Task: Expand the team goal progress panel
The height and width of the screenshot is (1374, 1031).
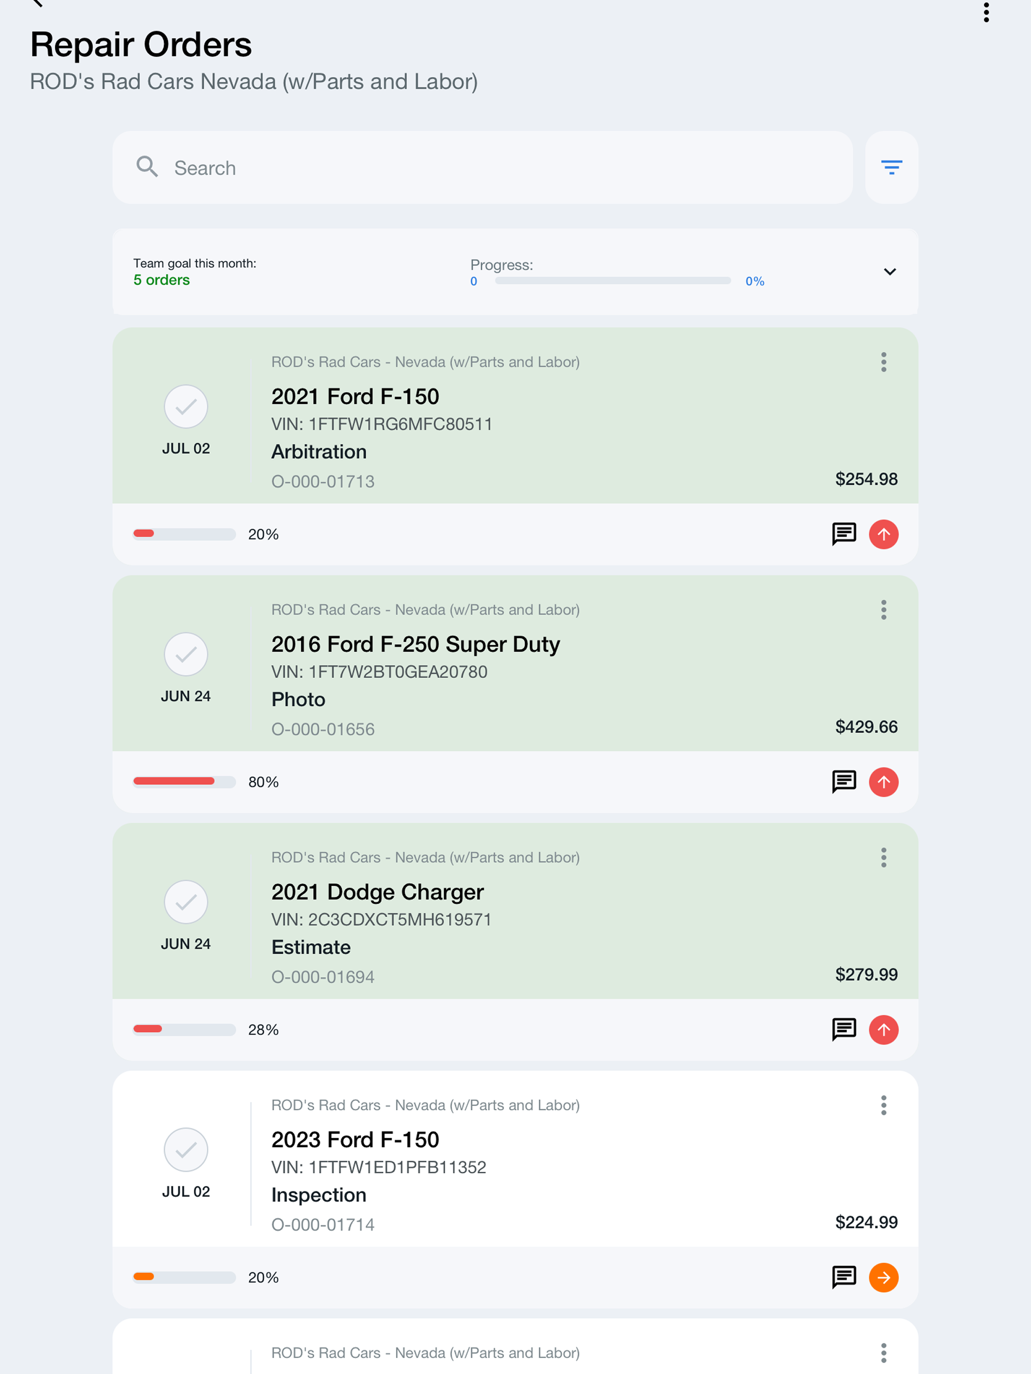Action: pyautogui.click(x=889, y=272)
